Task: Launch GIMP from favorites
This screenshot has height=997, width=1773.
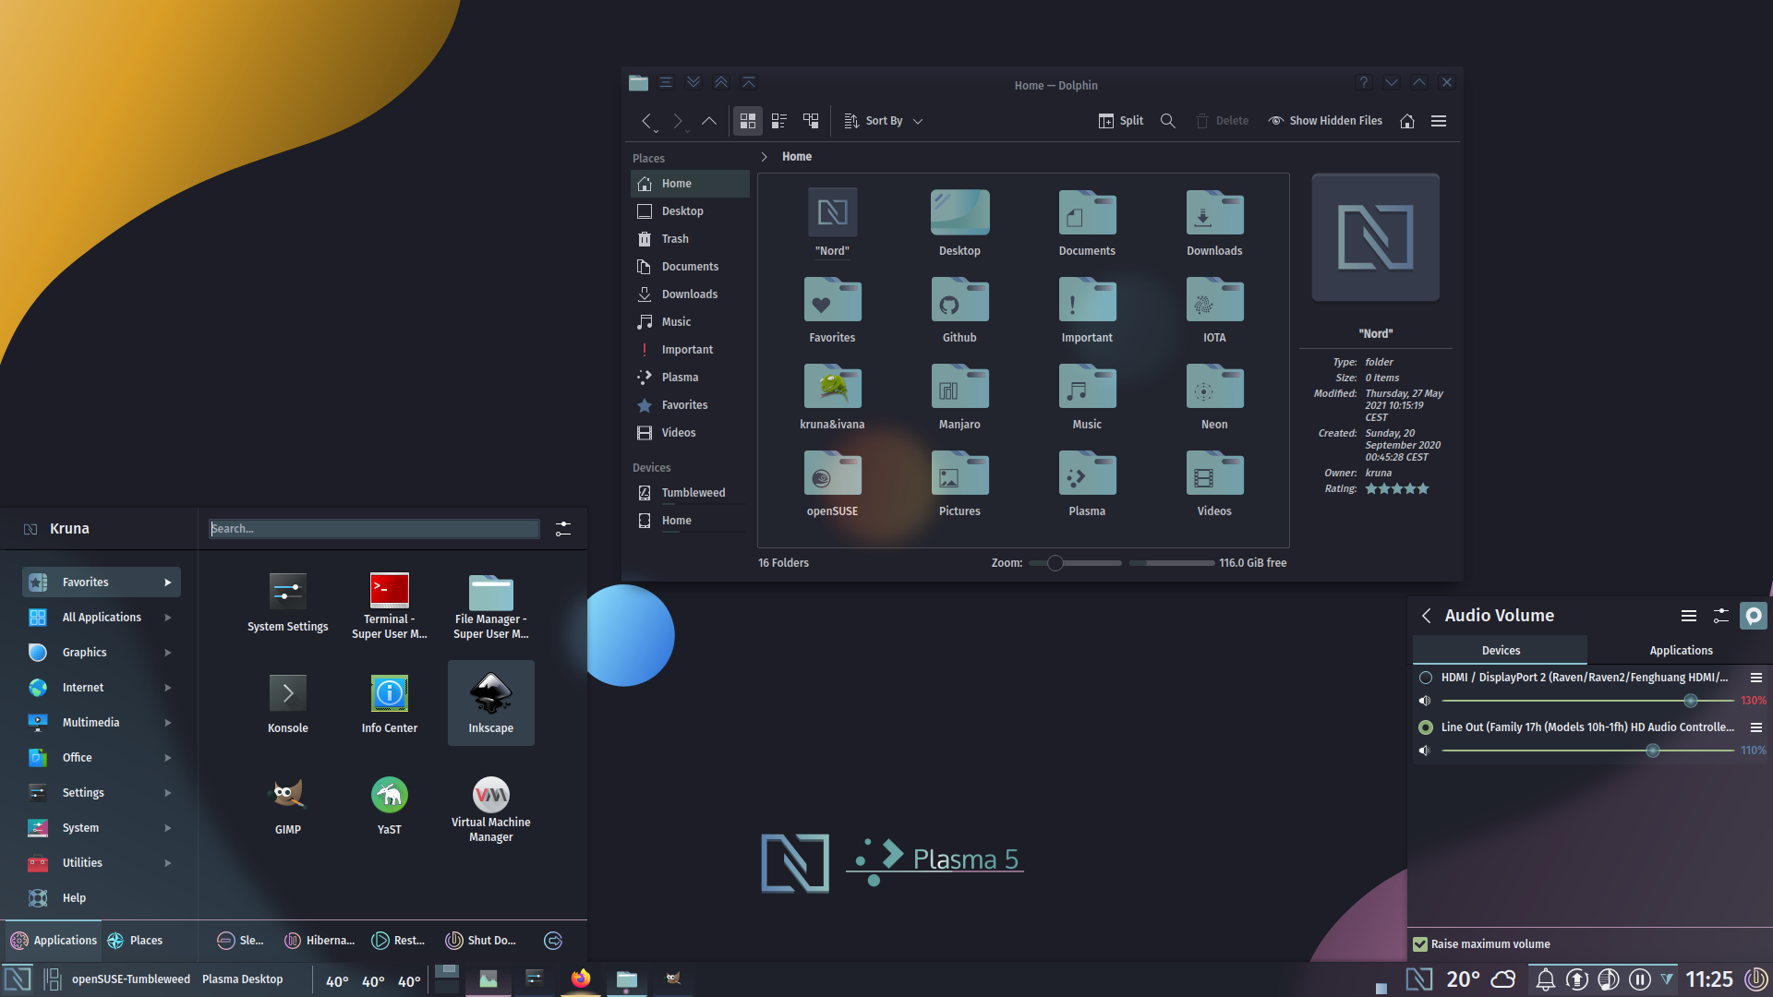Action: (288, 805)
